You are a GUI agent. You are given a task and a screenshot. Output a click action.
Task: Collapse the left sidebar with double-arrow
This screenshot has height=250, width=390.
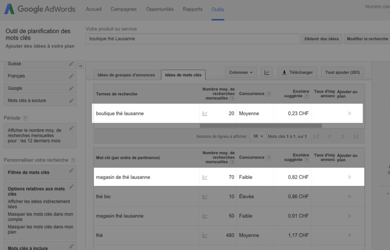80,66
